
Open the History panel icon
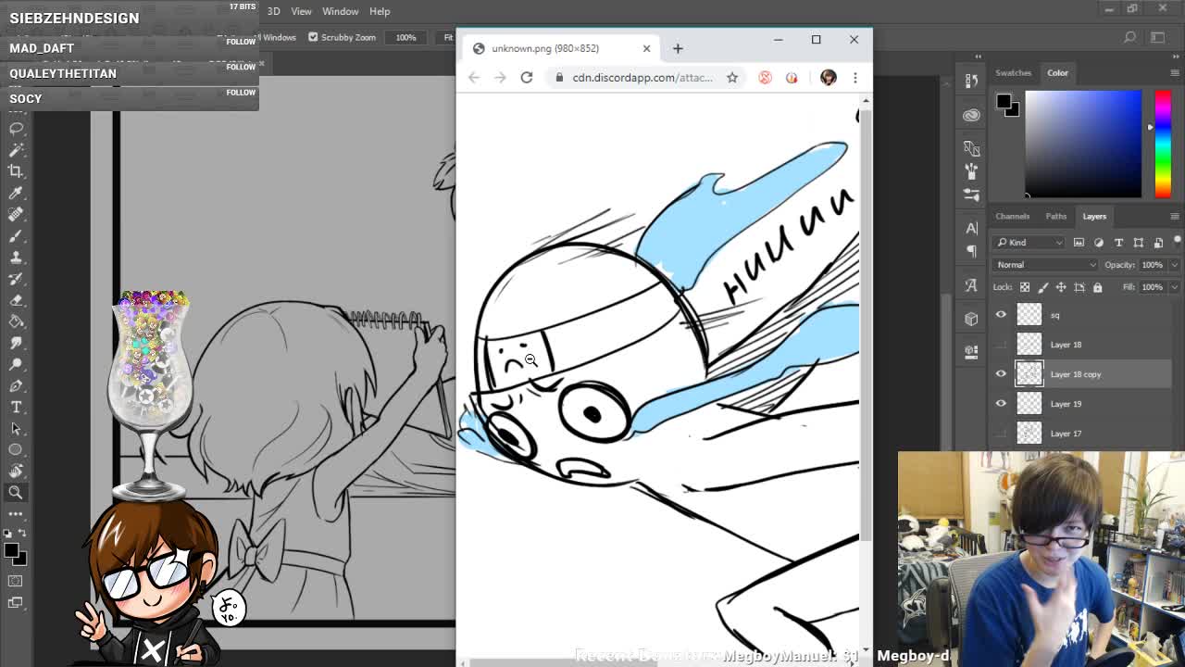(x=971, y=81)
